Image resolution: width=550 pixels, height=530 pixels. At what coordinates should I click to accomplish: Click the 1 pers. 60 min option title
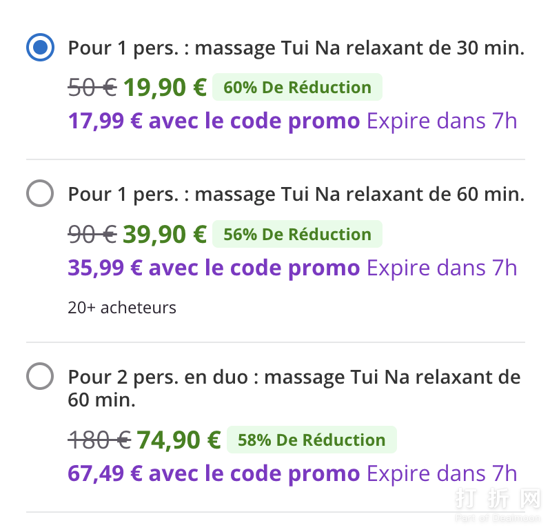click(x=296, y=194)
